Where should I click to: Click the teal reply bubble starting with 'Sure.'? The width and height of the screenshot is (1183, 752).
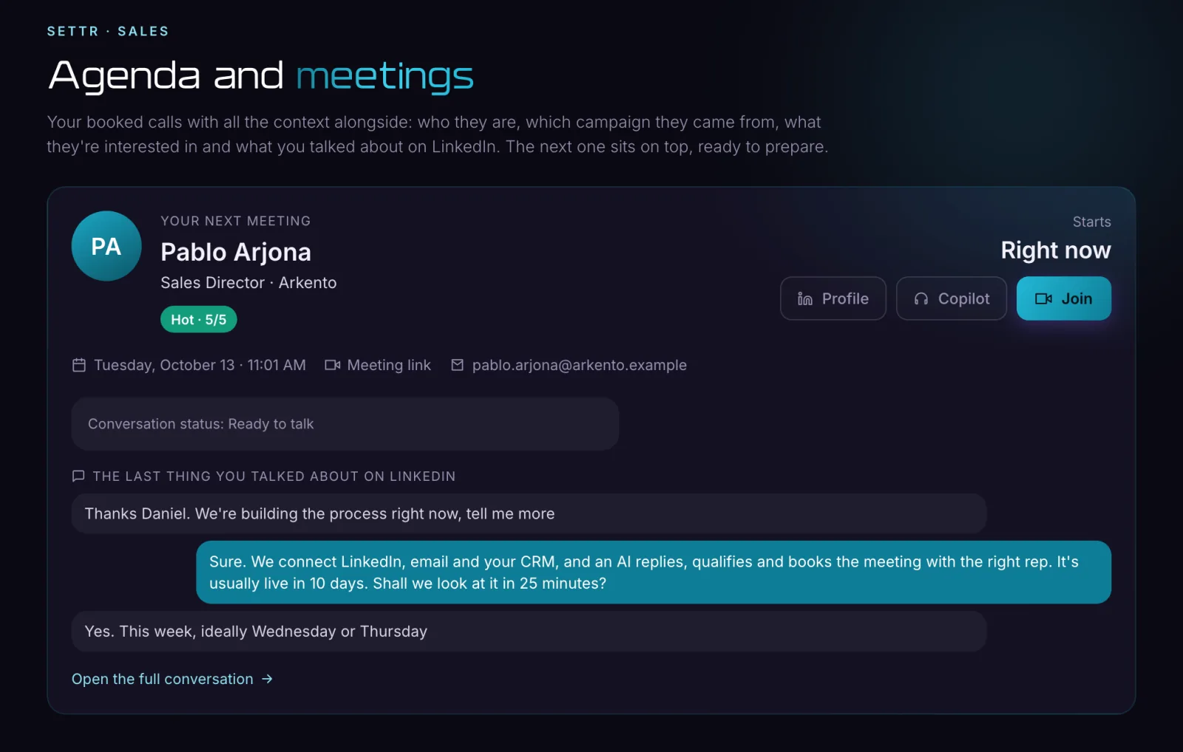pos(654,572)
